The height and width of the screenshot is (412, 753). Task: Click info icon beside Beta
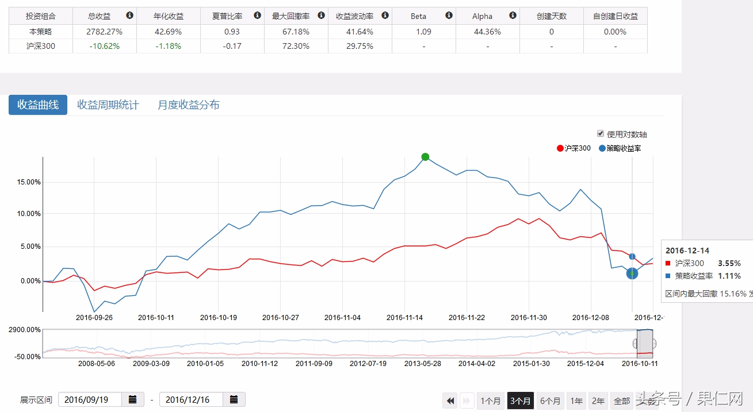pyautogui.click(x=449, y=16)
